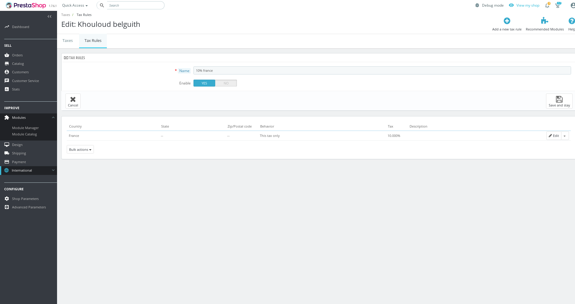The image size is (575, 304).
Task: Click the Orders basket icon
Action: [7, 55]
